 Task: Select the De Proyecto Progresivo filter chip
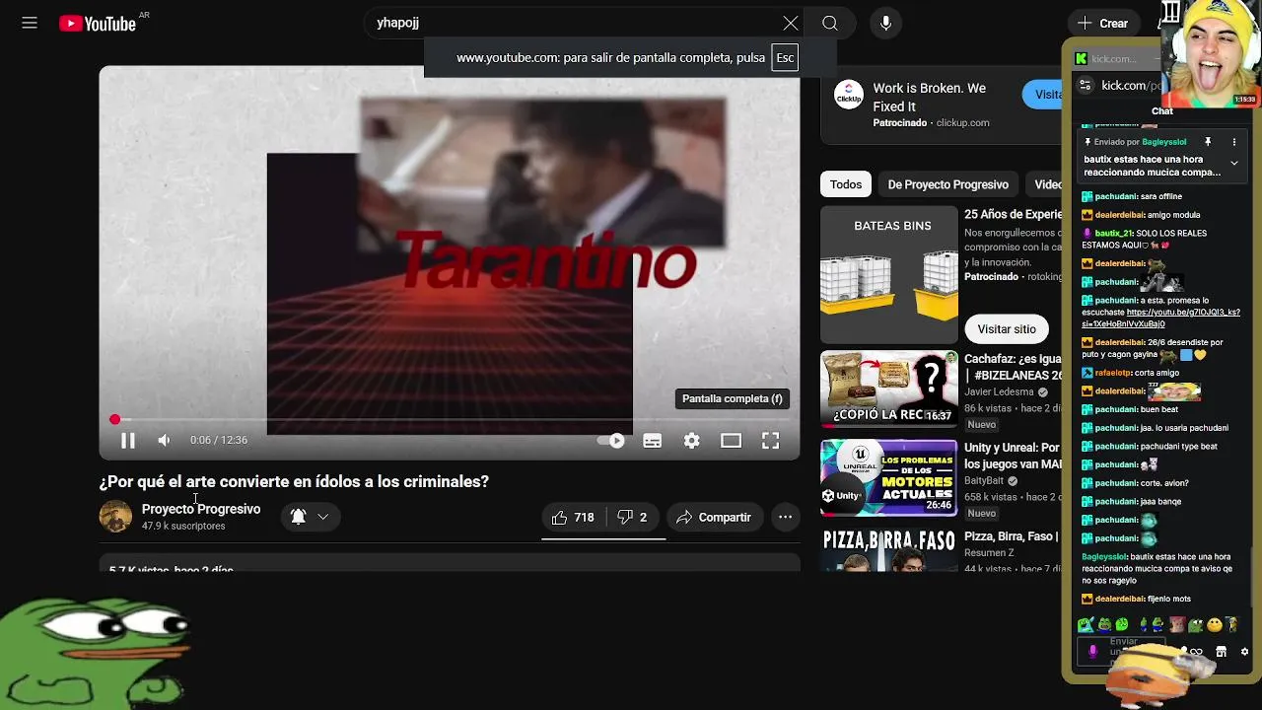coord(947,184)
